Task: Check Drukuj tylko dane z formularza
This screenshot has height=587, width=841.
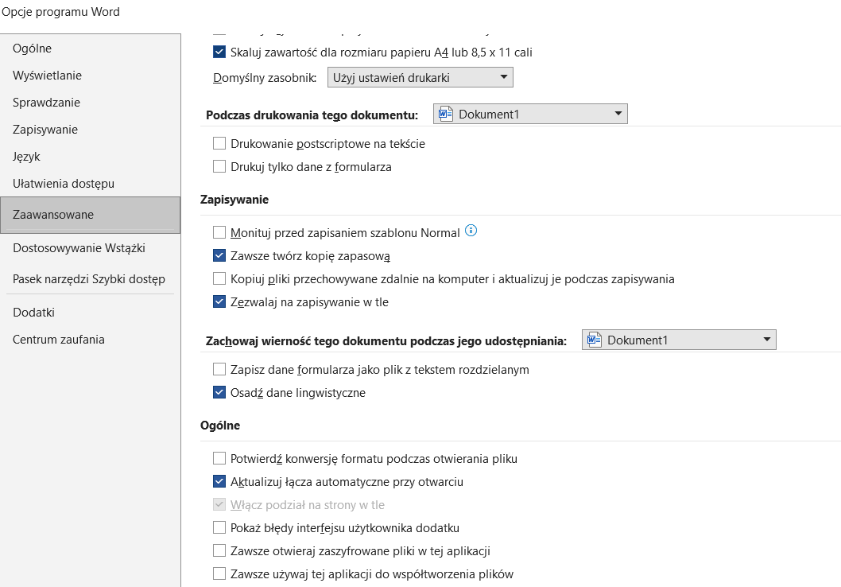Action: (219, 166)
